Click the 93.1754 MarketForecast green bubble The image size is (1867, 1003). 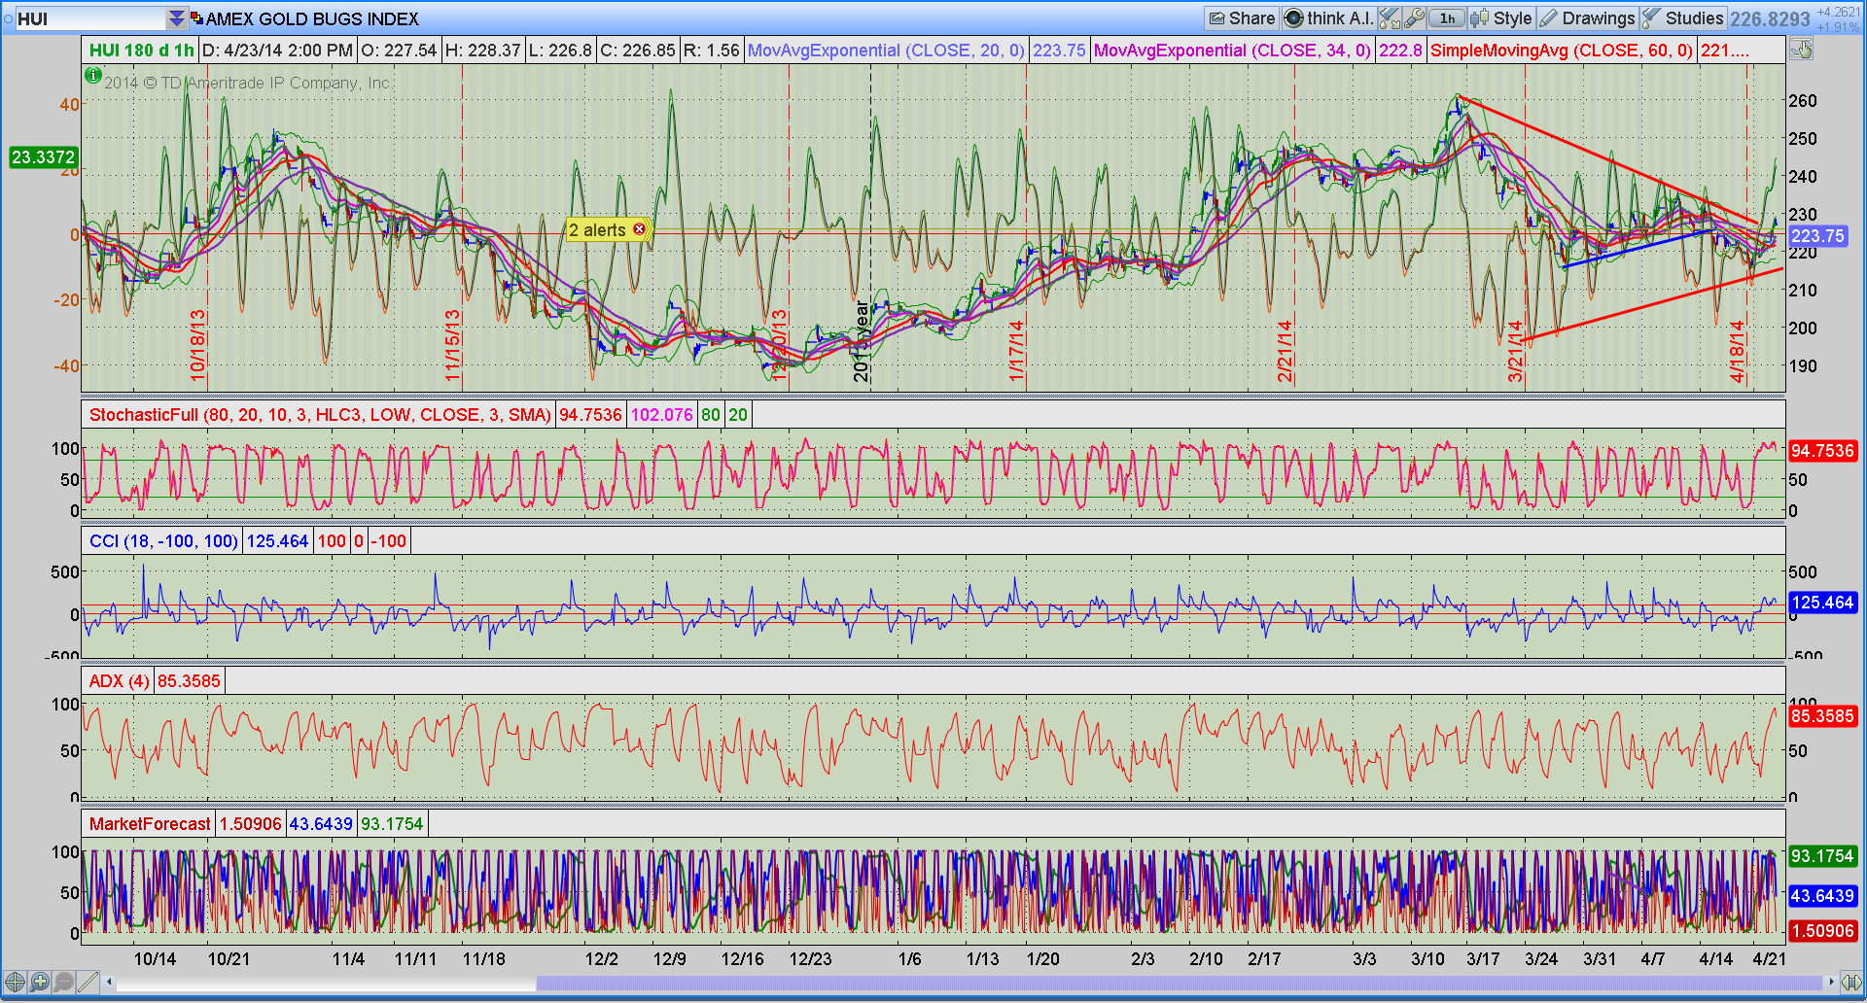(1822, 856)
